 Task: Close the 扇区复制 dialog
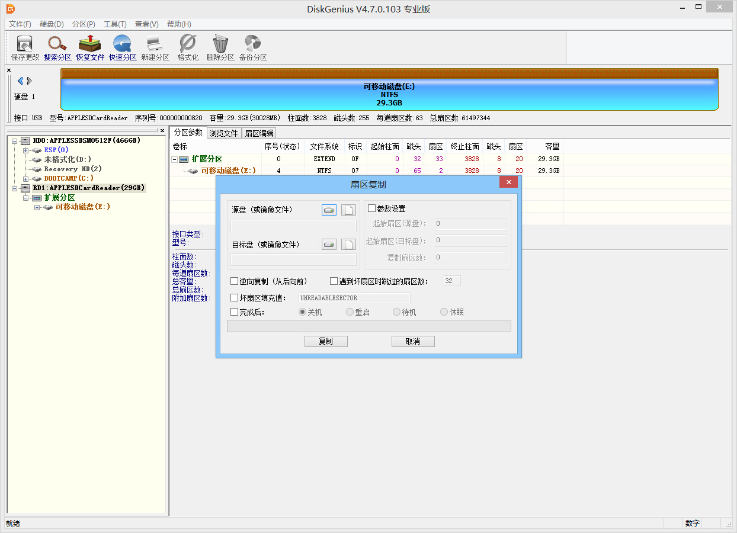point(508,182)
